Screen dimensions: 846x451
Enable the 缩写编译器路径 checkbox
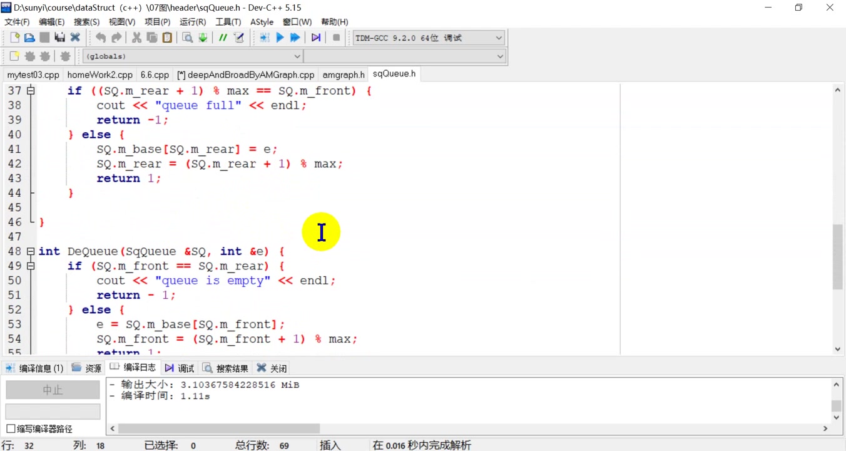coord(11,429)
